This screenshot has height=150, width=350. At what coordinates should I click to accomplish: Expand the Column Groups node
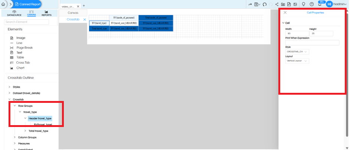click(14, 137)
